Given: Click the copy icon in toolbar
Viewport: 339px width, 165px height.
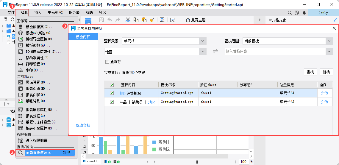Looking at the screenshot, I should 136,20.
